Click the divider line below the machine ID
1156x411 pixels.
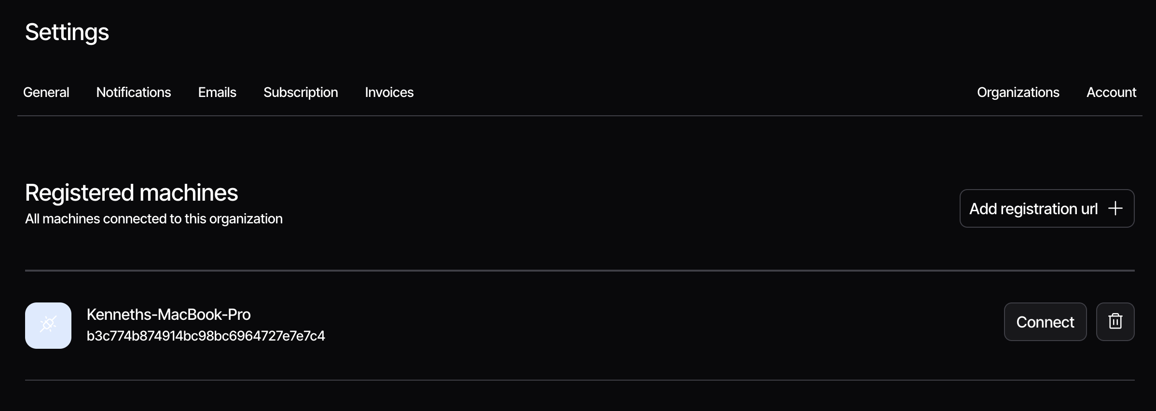[579, 380]
